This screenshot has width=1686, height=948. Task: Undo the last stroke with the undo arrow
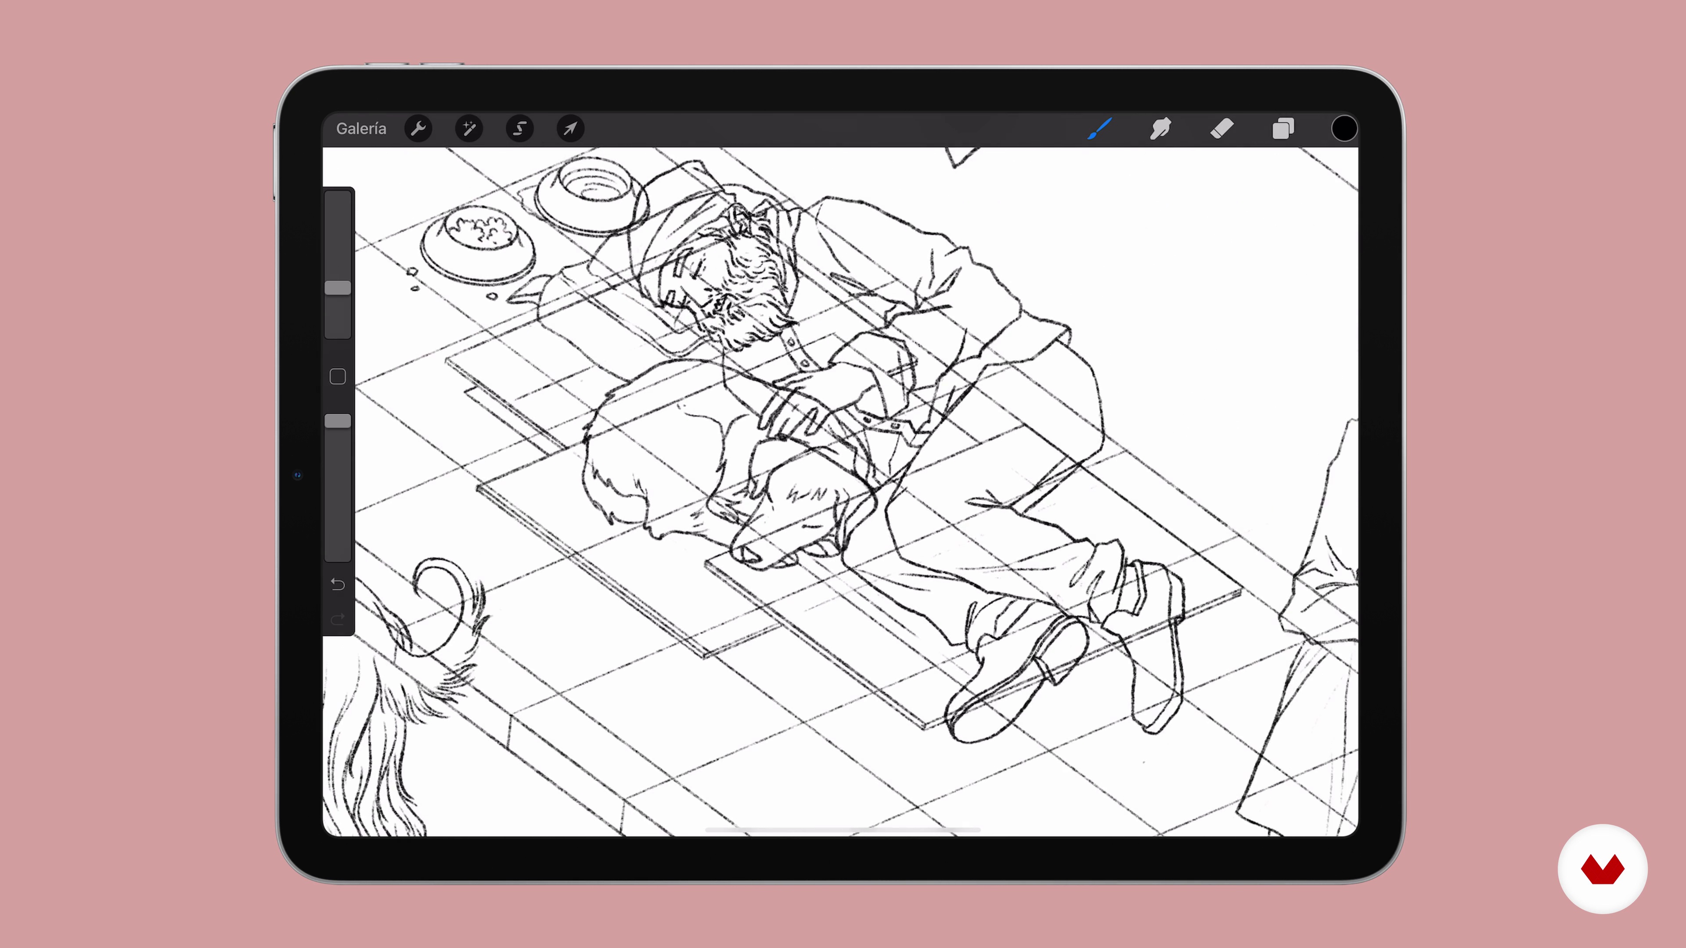[x=338, y=584]
